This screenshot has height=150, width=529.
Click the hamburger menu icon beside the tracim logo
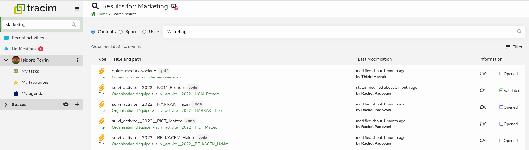(x=77, y=9)
